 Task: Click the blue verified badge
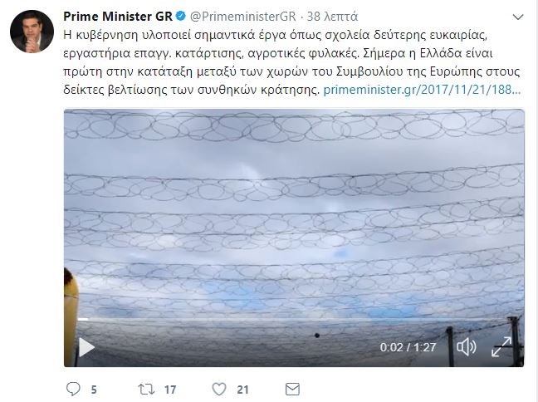pos(180,16)
